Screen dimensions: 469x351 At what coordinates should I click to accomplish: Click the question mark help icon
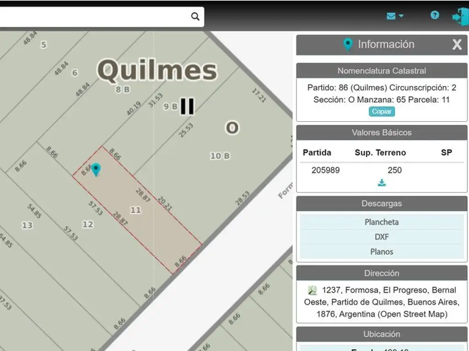point(434,15)
